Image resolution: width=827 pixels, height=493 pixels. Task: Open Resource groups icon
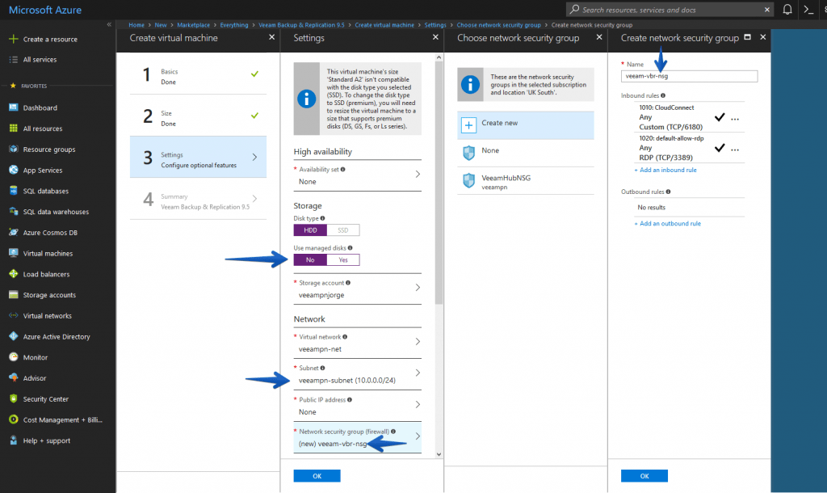point(14,150)
